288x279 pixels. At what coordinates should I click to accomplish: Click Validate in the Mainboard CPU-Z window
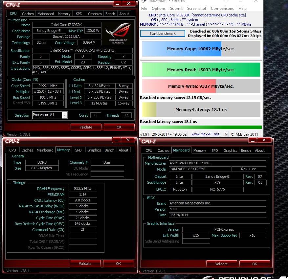click(x=222, y=264)
